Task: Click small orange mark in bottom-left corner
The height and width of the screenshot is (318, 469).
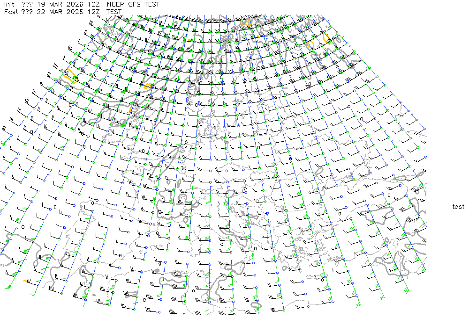Action: click(25, 281)
